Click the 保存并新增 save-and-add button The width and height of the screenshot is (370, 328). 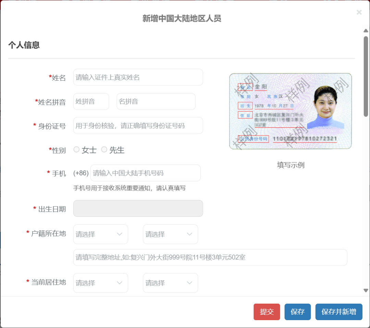click(x=339, y=312)
